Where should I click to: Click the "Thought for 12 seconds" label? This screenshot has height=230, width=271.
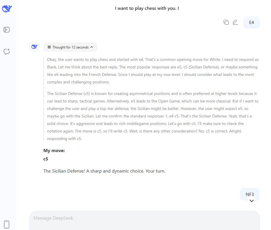(70, 47)
